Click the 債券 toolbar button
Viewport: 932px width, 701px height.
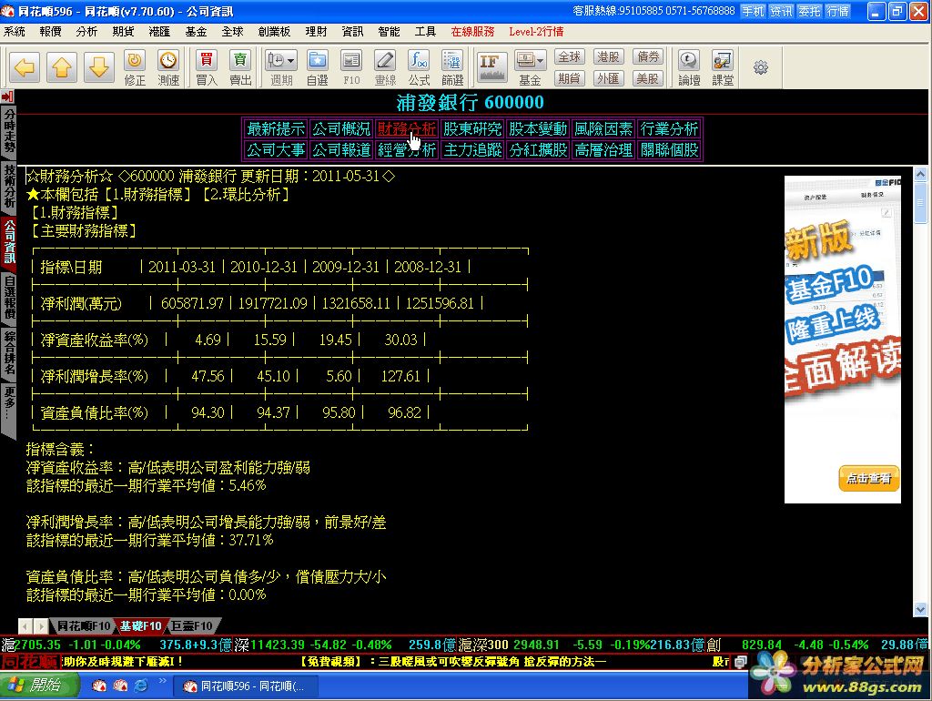pyautogui.click(x=648, y=57)
